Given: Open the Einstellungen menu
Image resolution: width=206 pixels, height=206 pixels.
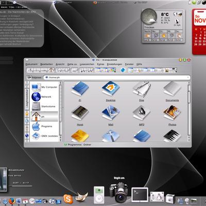Looking at the screenshot, I should click(x=114, y=64).
